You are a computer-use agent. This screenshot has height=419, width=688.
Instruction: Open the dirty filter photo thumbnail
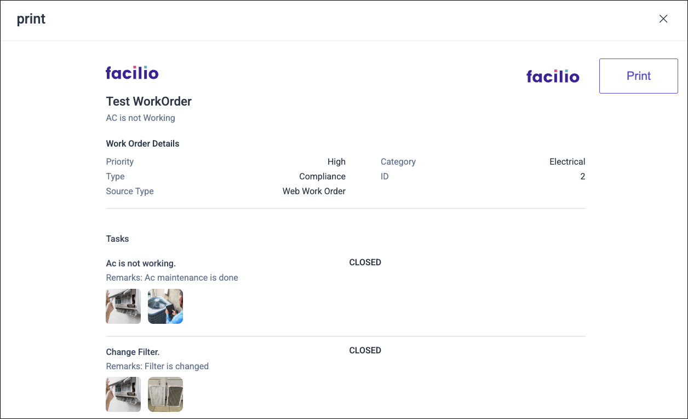165,394
